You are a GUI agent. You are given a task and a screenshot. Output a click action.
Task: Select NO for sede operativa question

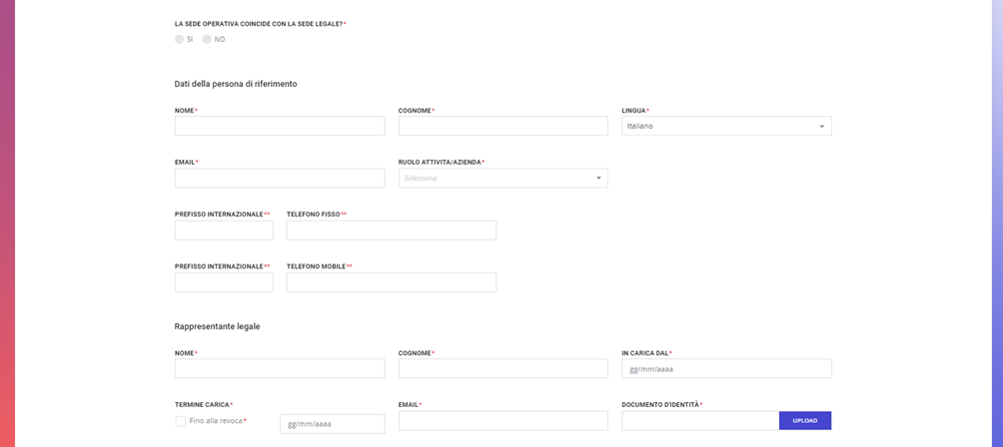207,39
